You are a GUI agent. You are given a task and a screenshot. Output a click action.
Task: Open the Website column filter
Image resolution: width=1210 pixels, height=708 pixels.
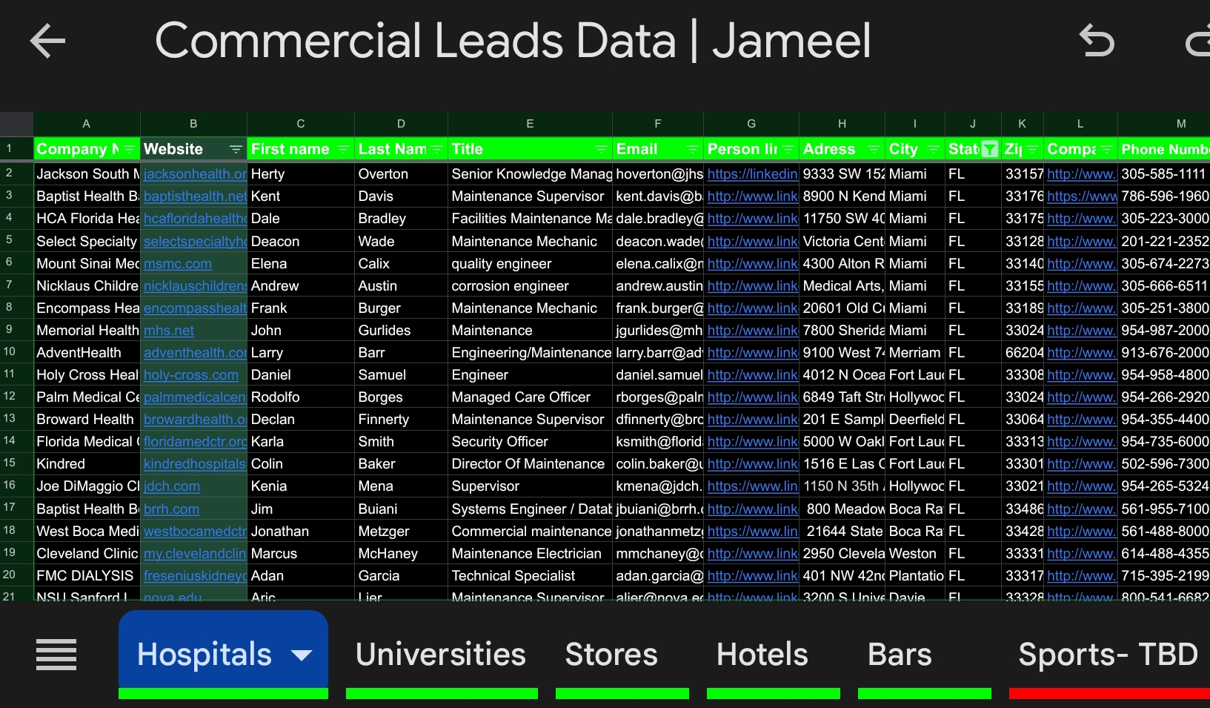(x=236, y=149)
